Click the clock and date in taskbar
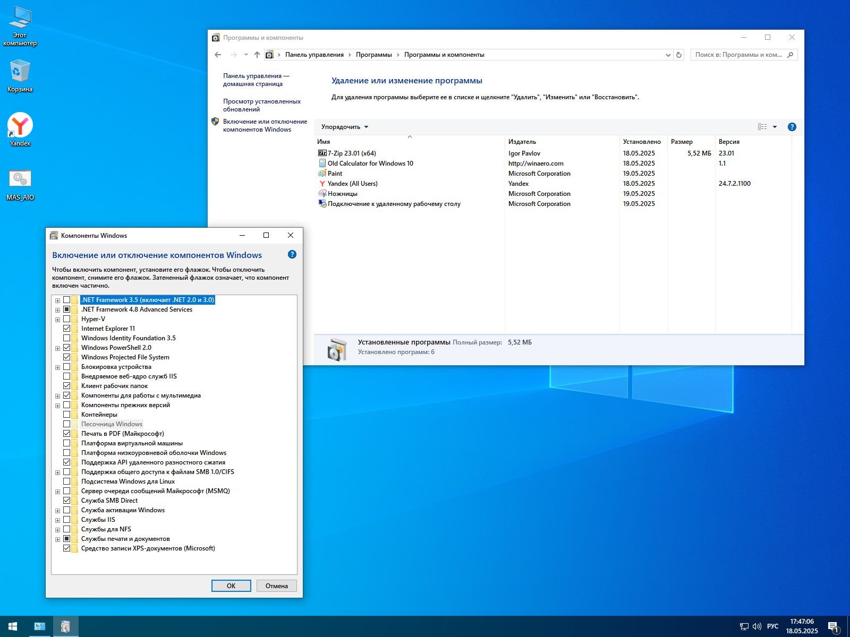Screen dimensions: 850x637 point(802,626)
